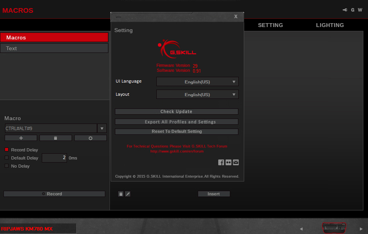Click the trash icon beside the pencil icon

click(121, 194)
